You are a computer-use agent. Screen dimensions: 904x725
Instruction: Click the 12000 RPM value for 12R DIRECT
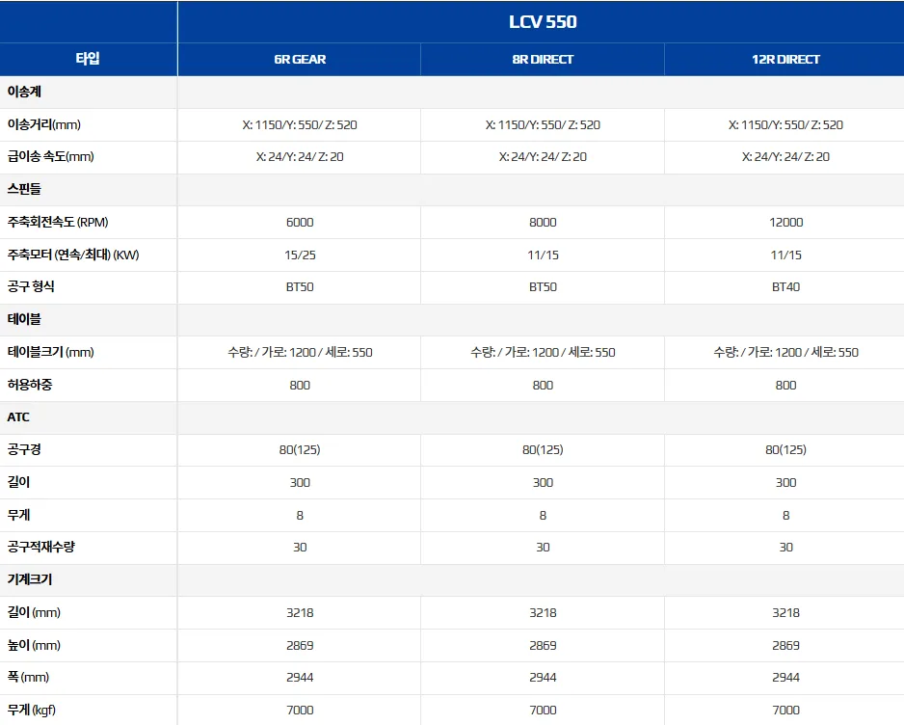[785, 222]
